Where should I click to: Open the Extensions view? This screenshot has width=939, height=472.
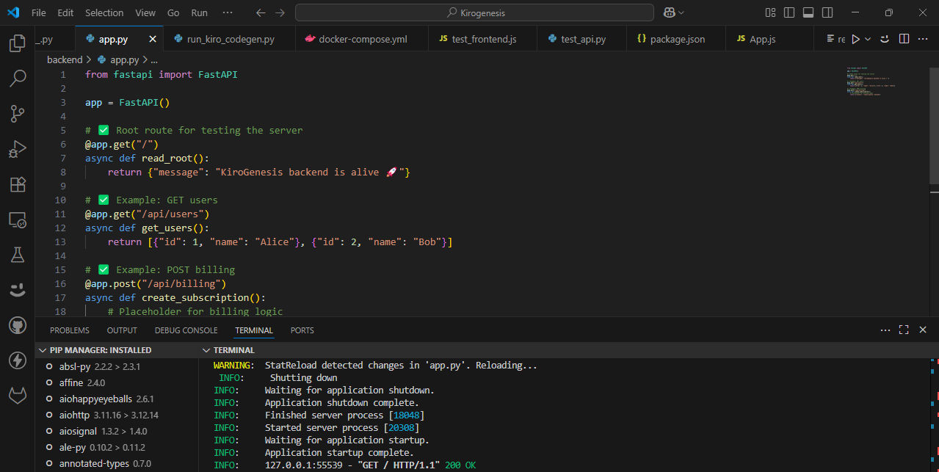coord(18,184)
